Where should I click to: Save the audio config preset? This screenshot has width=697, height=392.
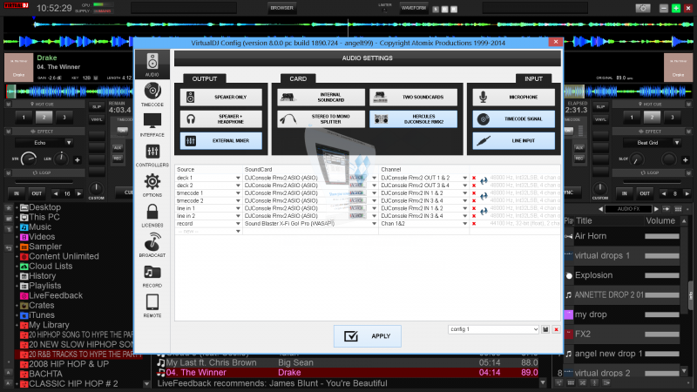[545, 329]
